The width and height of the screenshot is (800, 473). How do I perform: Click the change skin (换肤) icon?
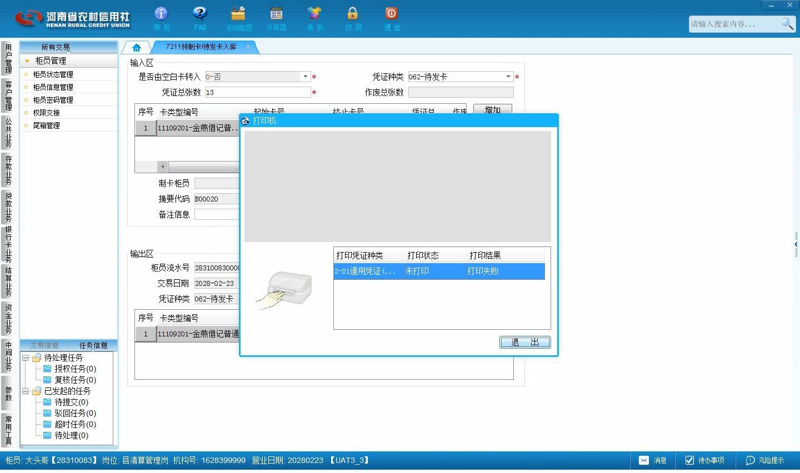[314, 13]
